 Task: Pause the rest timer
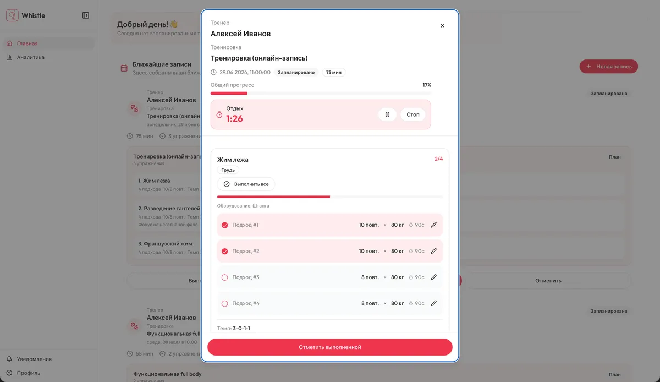click(387, 114)
